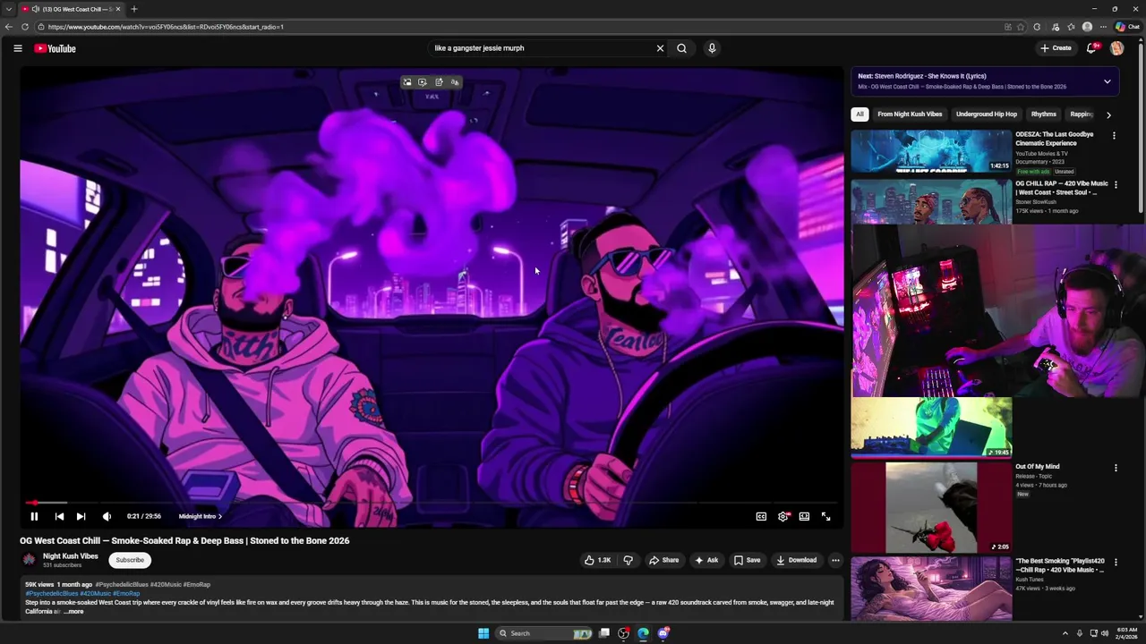Expand the playlist queue panel
Viewport: 1146px width, 644px height.
coord(1108,81)
